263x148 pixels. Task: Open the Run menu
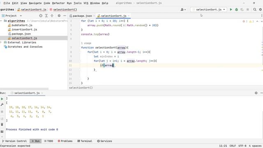coord(69,3)
